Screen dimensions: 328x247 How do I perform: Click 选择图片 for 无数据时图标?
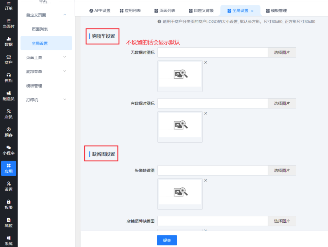(x=282, y=52)
